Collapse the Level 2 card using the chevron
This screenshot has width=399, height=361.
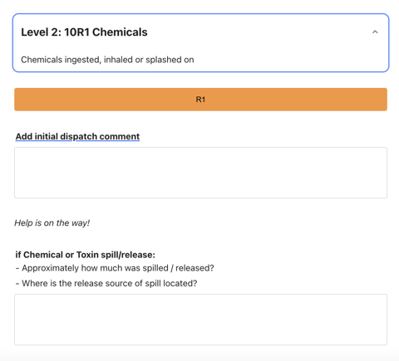point(375,32)
